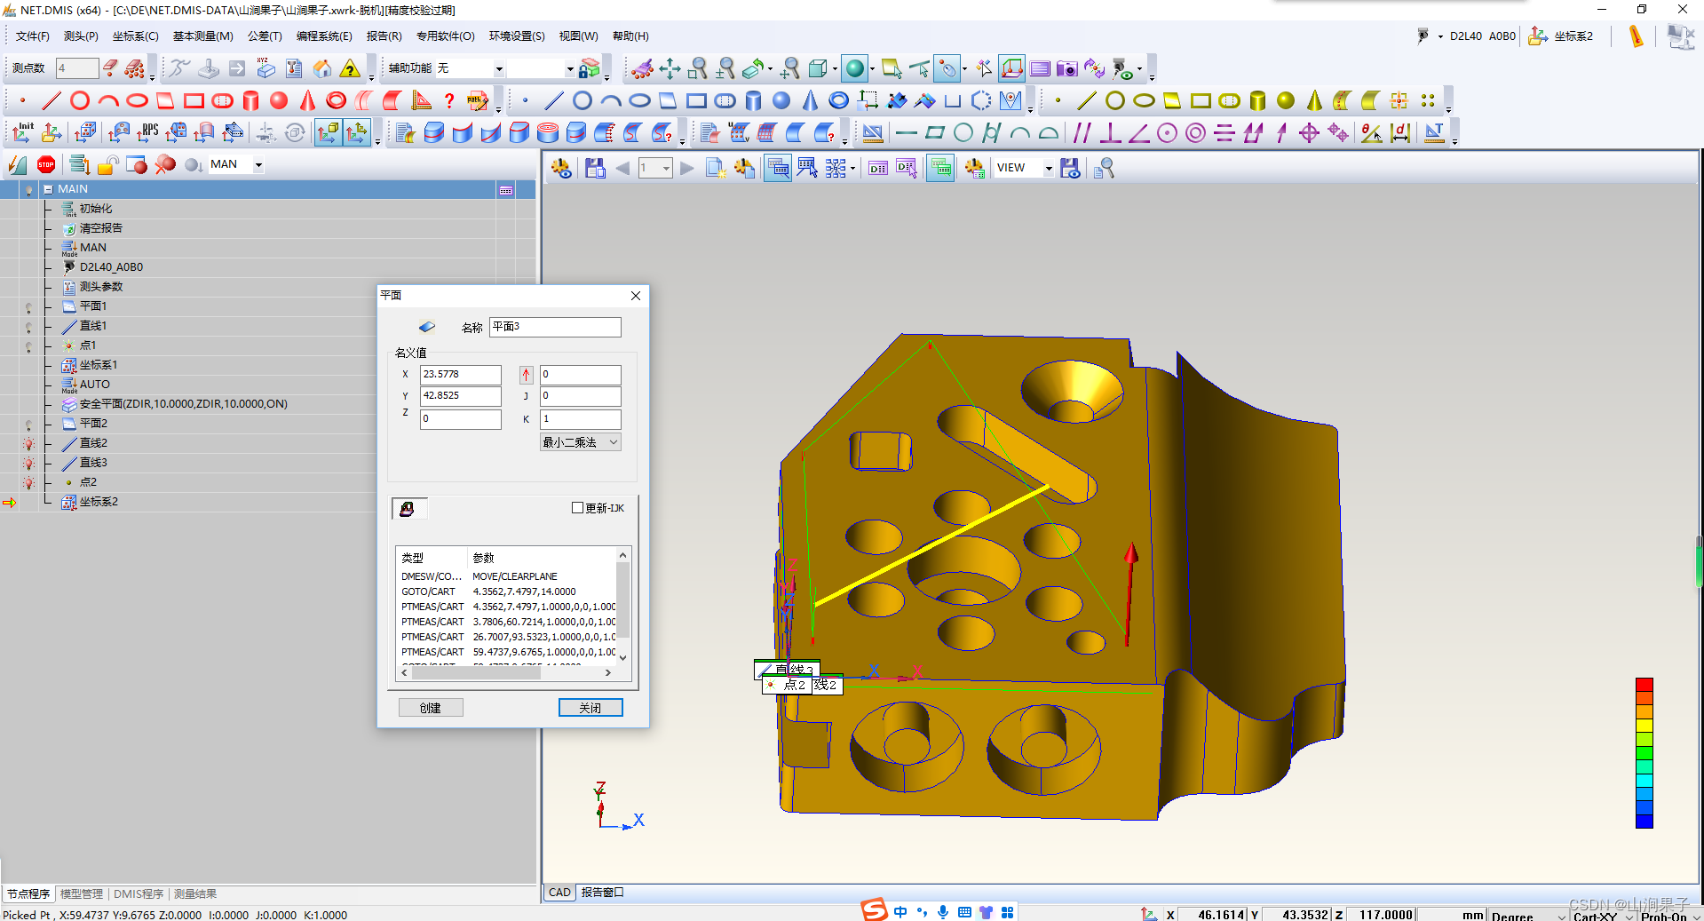This screenshot has width=1704, height=921.
Task: Click the concentricity tolerance icon
Action: (x=1195, y=132)
